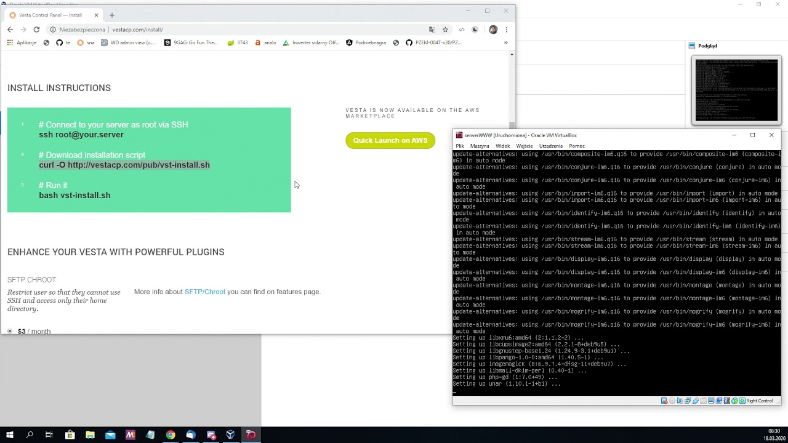Click the address bar URL vestacp.com/install/
The height and width of the screenshot is (443, 788).
137,30
